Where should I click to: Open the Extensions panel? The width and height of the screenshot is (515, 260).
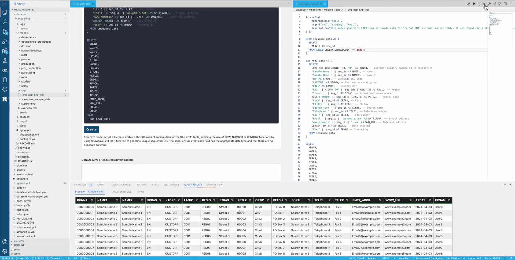pos(5,51)
